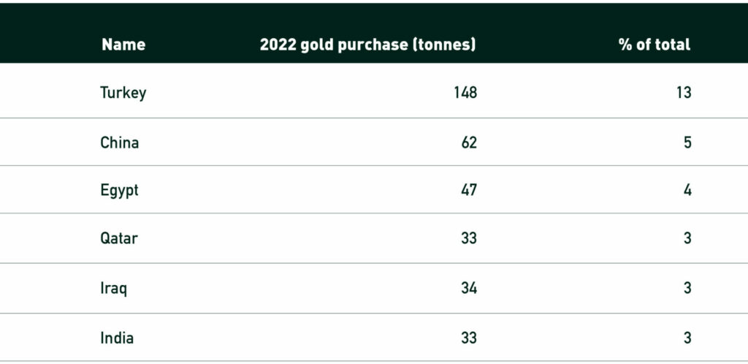This screenshot has width=748, height=364.
Task: Click the 2022 gold purchase (tonnes) header
Action: pyautogui.click(x=368, y=45)
